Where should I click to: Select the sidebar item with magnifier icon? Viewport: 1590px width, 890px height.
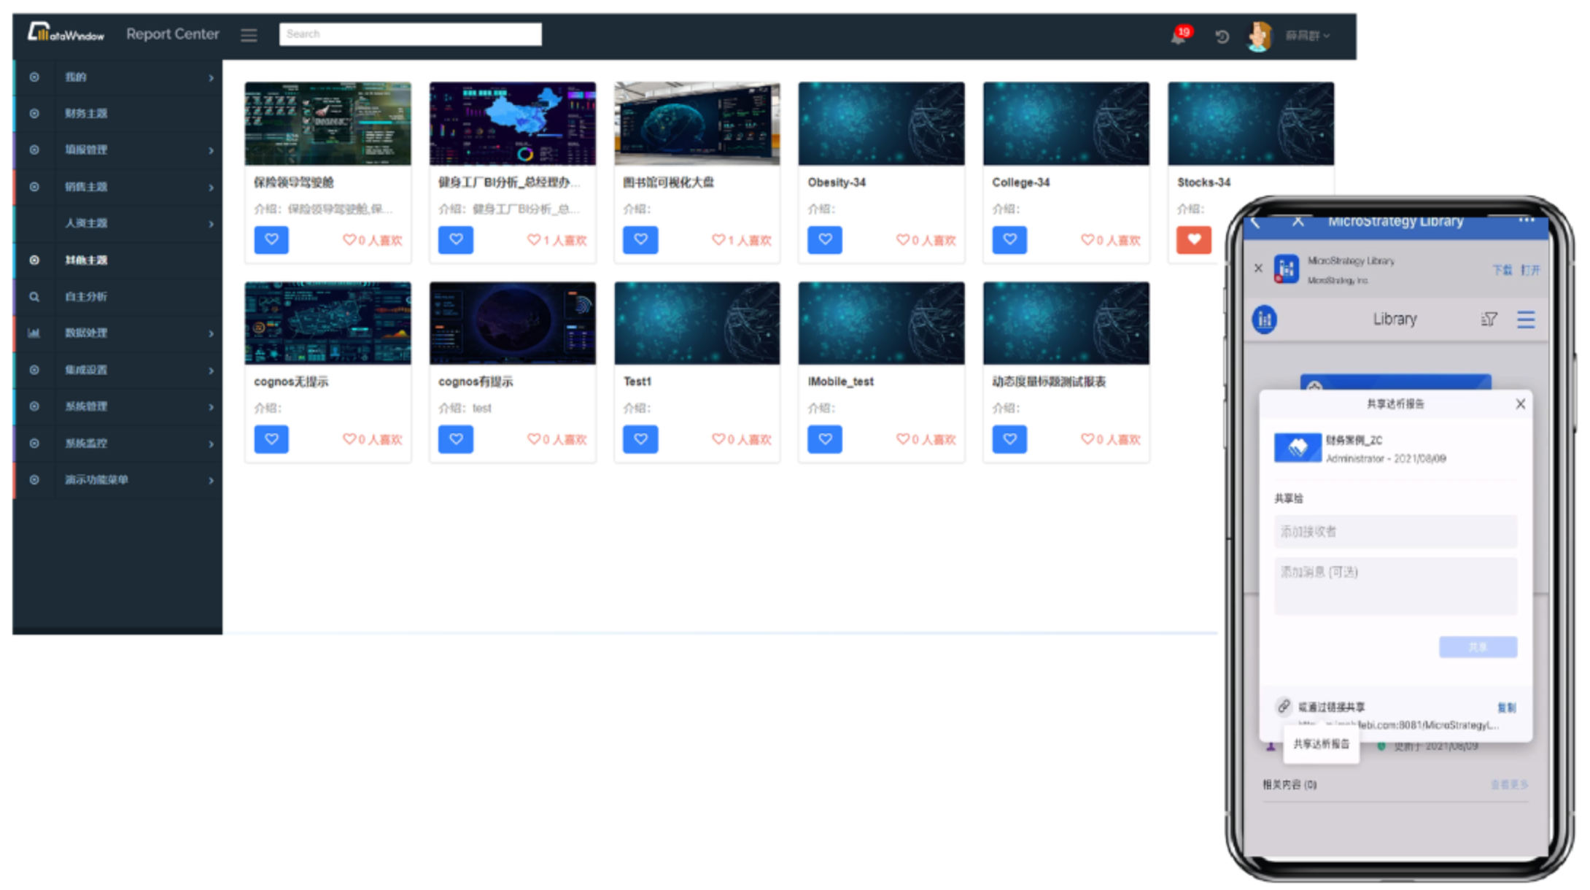(x=85, y=296)
